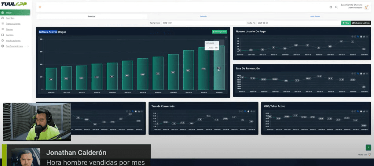Click the Descargar Excel button
The height and width of the screenshot is (166, 374).
tap(220, 32)
